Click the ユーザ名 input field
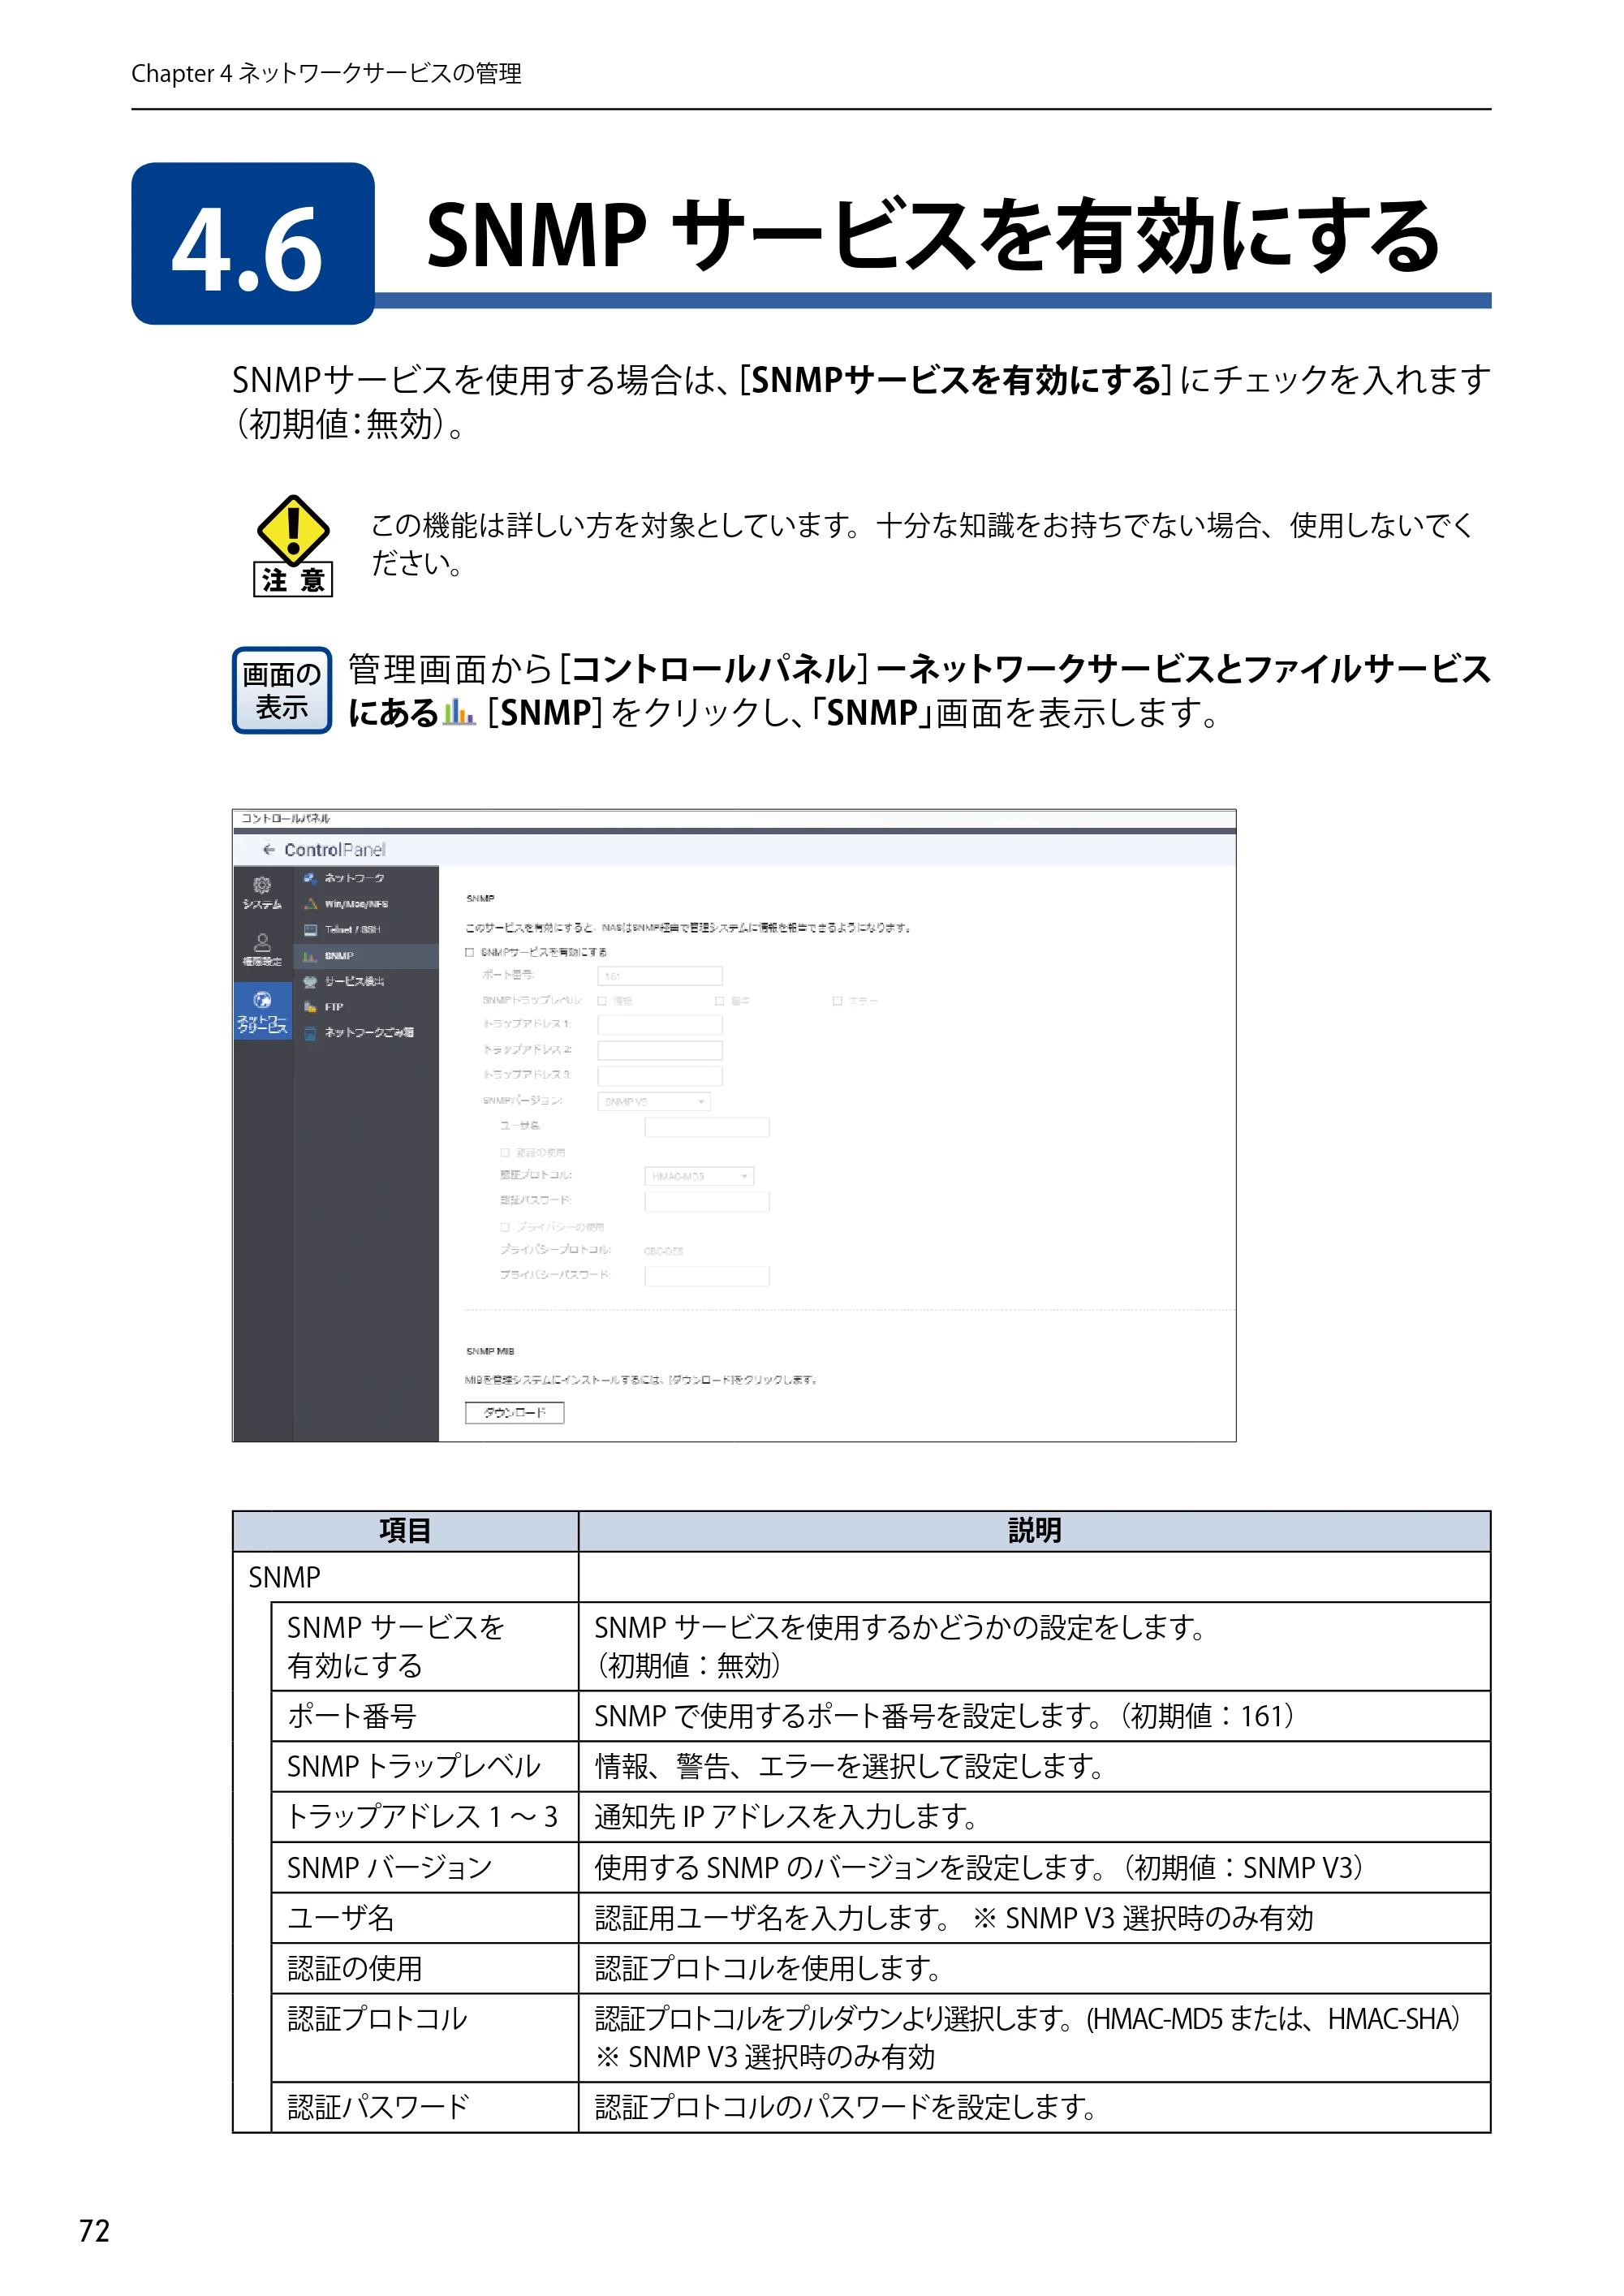This screenshot has height=2296, width=1624. 707,1127
